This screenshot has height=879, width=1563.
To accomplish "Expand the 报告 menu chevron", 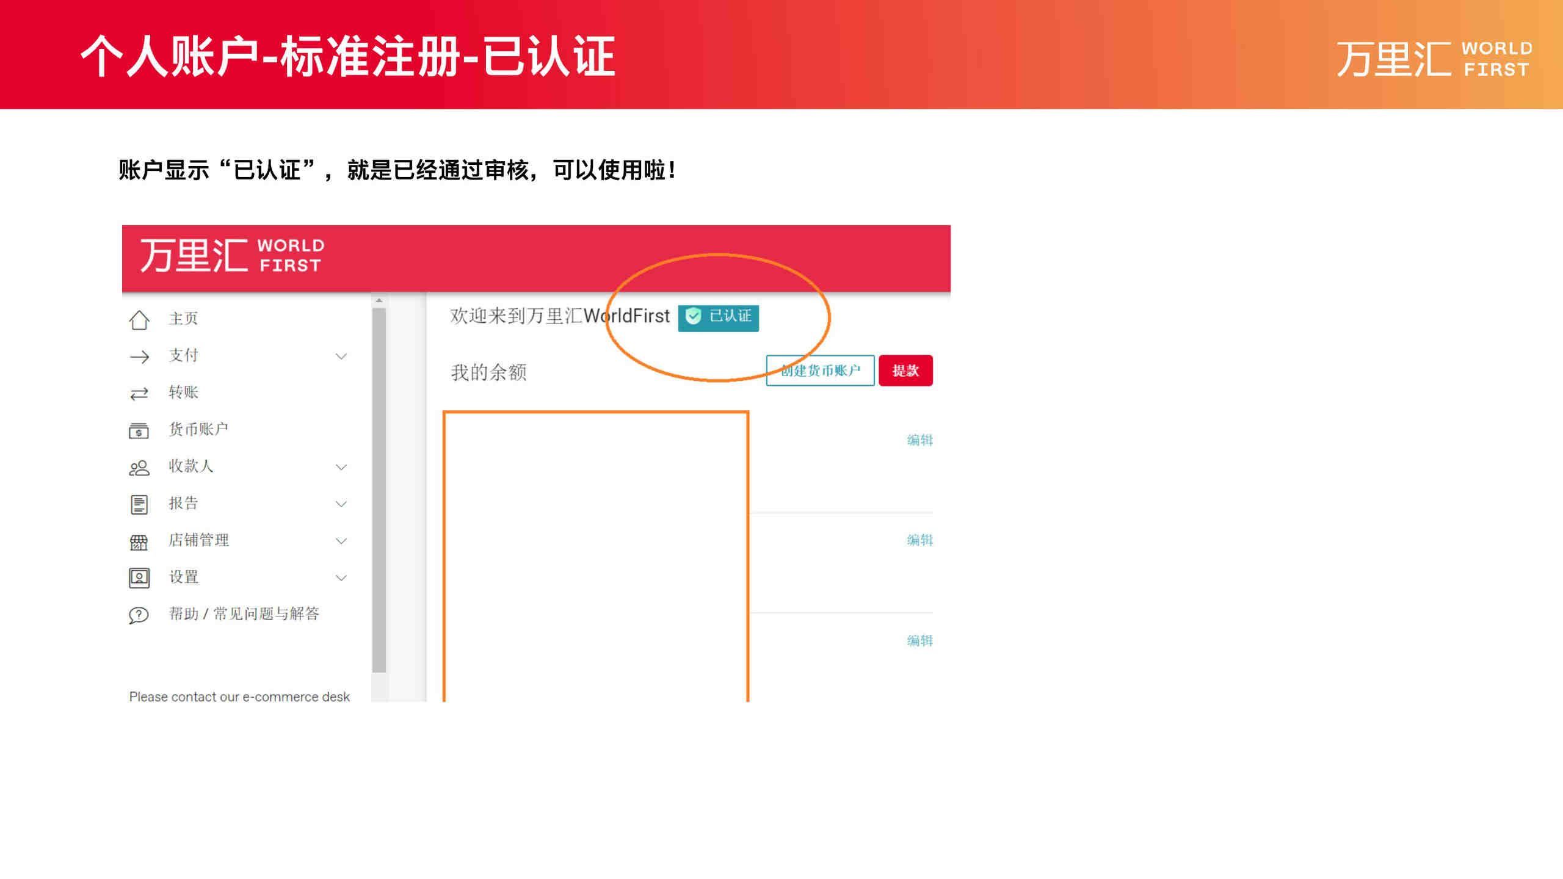I will pos(341,504).
